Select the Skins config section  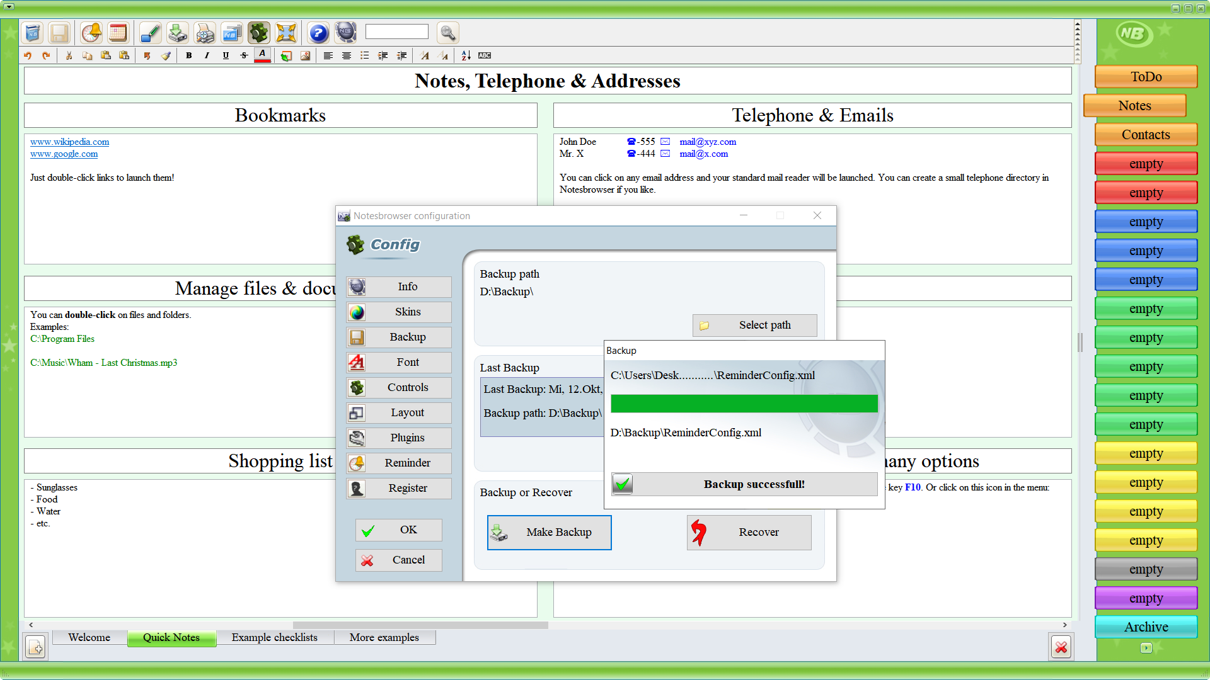tap(399, 312)
